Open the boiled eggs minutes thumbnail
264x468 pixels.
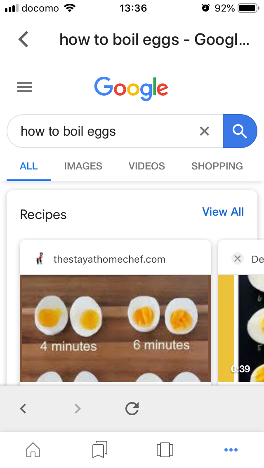pos(115,328)
